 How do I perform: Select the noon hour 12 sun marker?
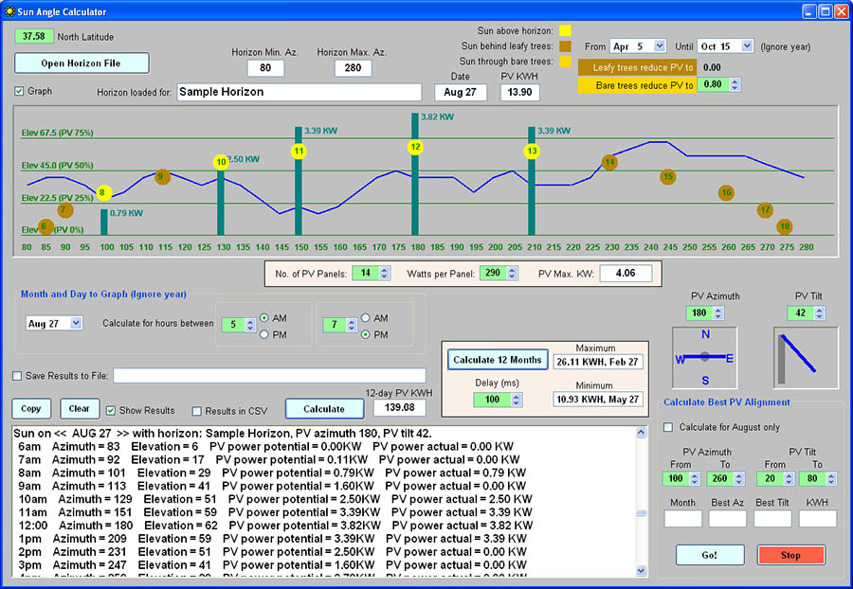point(415,147)
